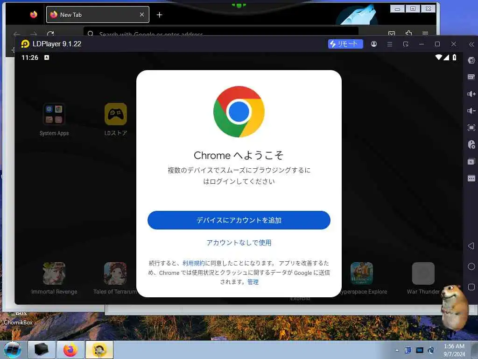Click the Firefox View icon left of tabs
The width and height of the screenshot is (478, 359).
click(x=34, y=14)
